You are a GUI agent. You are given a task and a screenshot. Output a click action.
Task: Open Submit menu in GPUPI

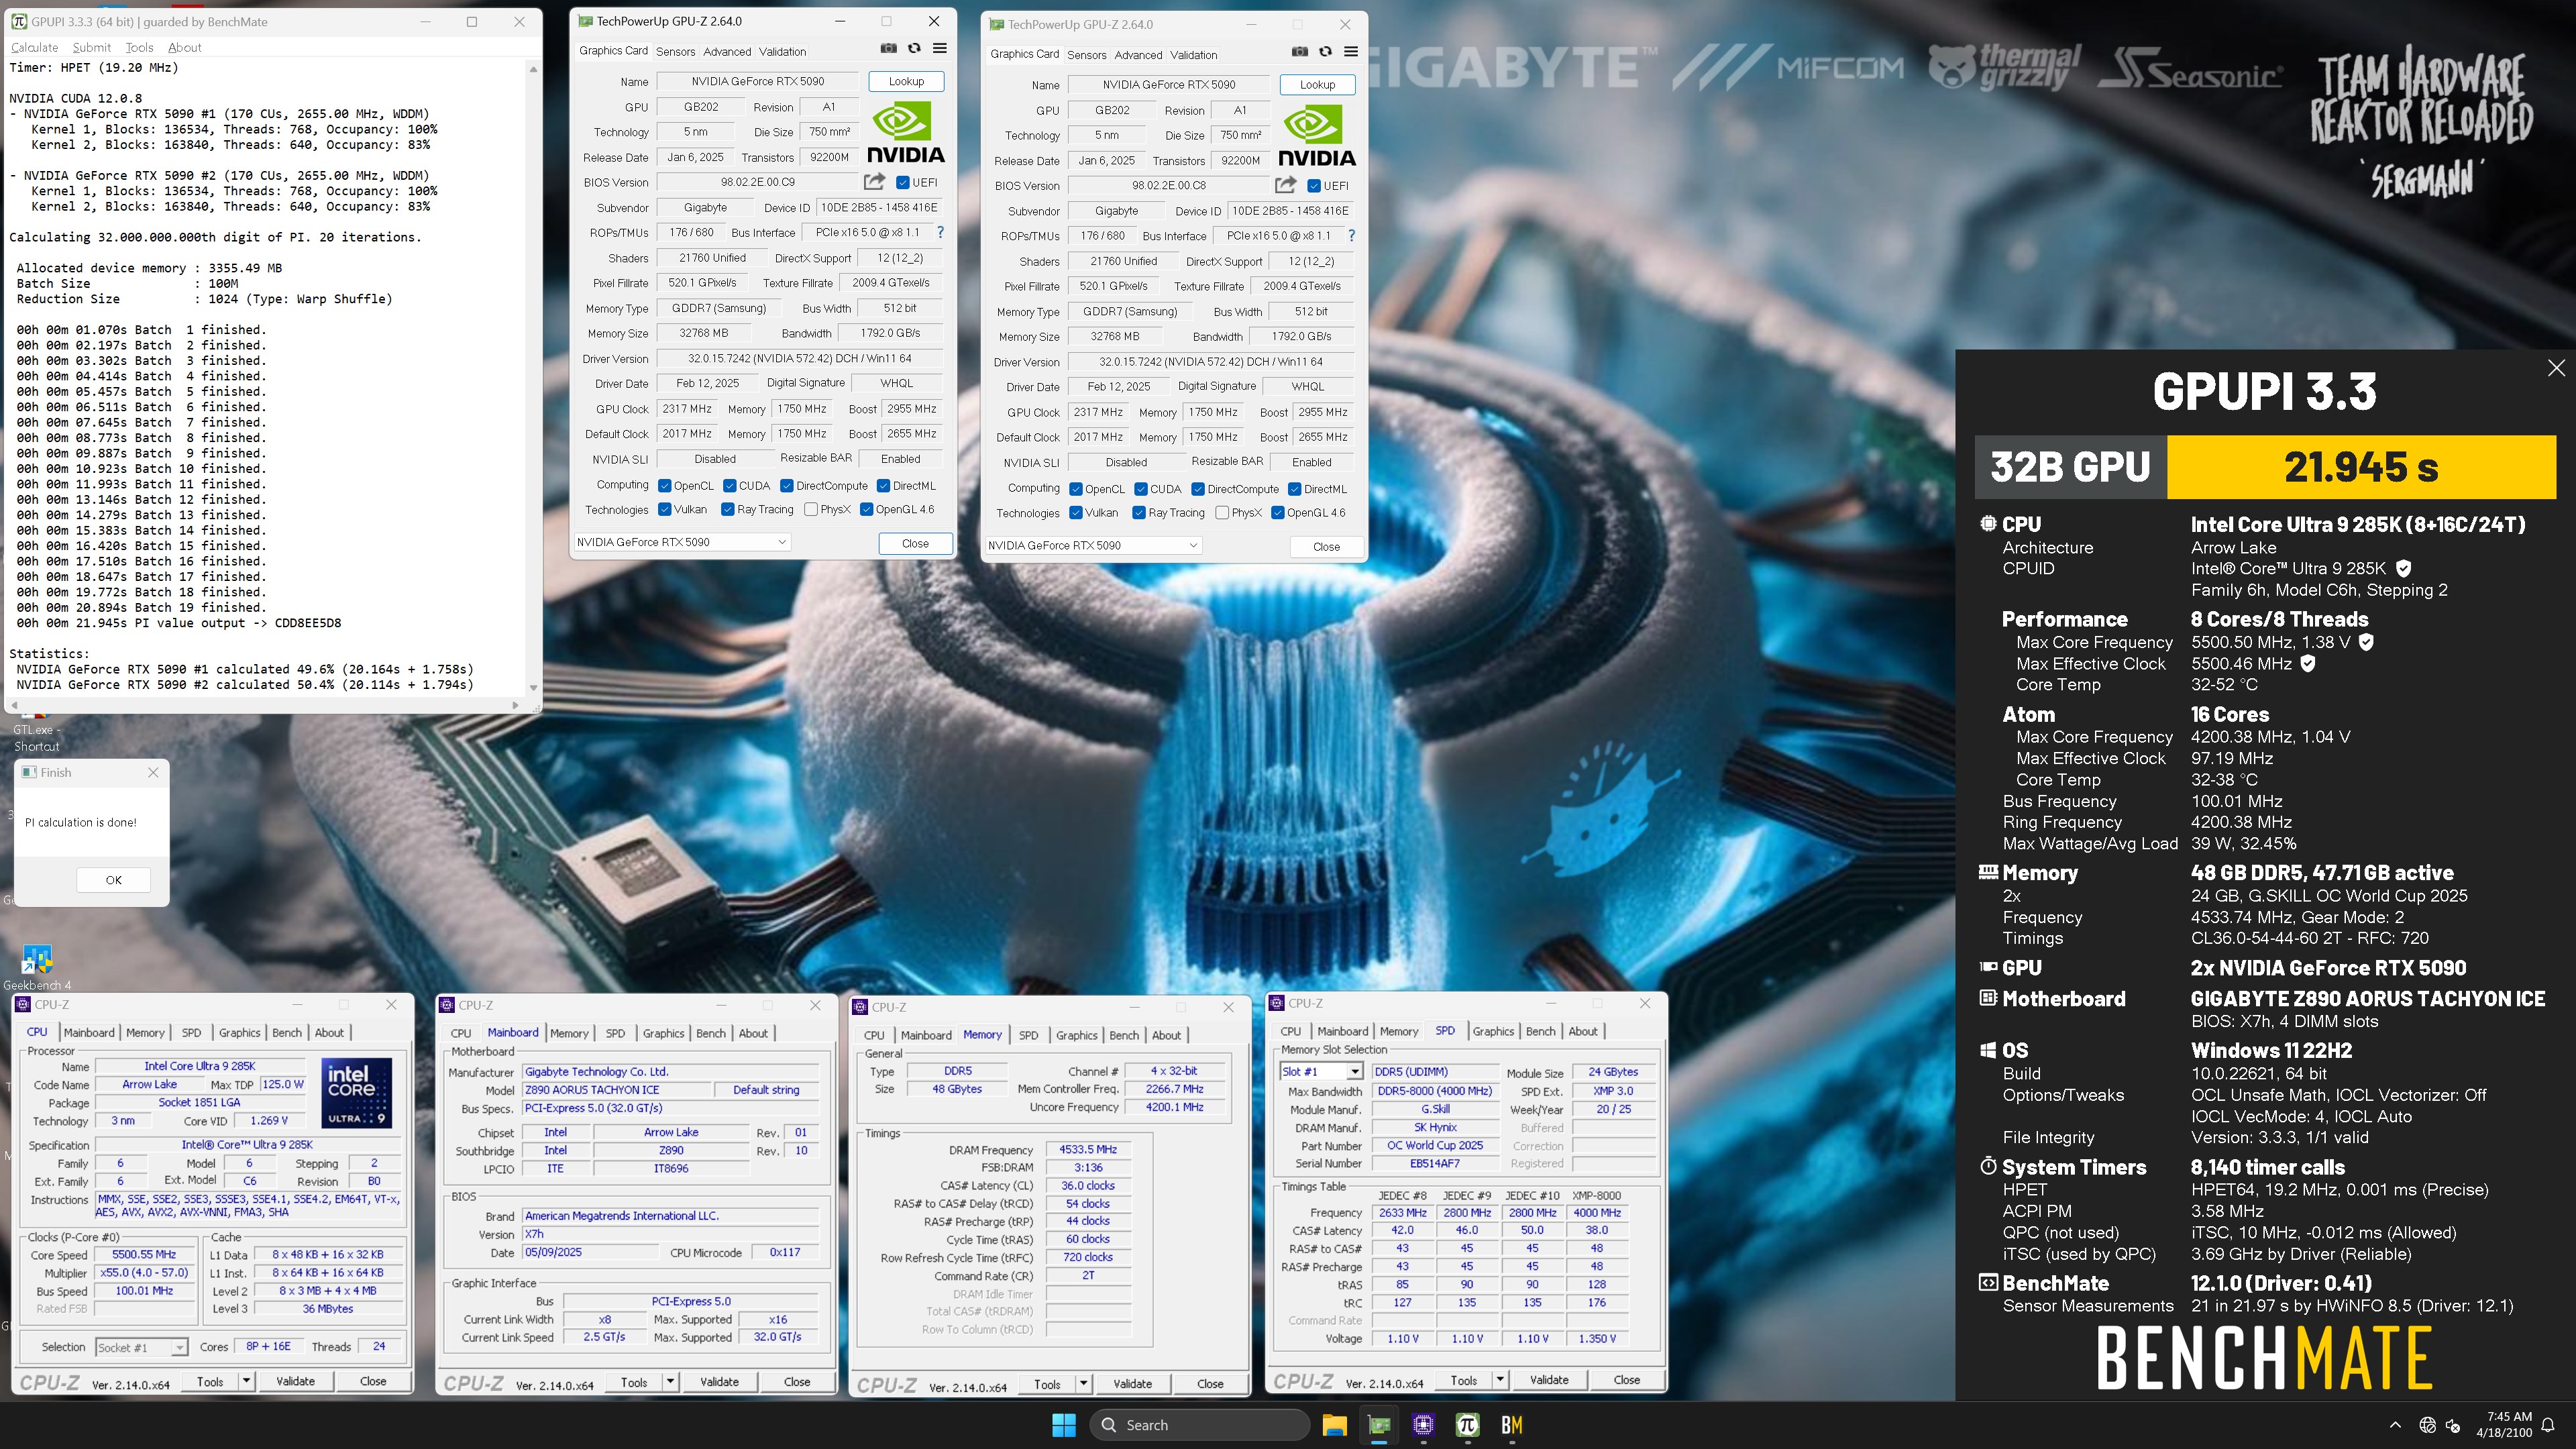pos(91,47)
